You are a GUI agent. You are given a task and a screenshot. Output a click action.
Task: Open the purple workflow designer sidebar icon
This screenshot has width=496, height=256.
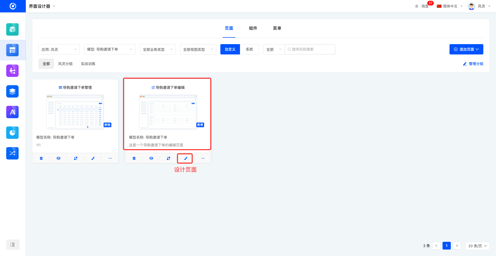[12, 71]
